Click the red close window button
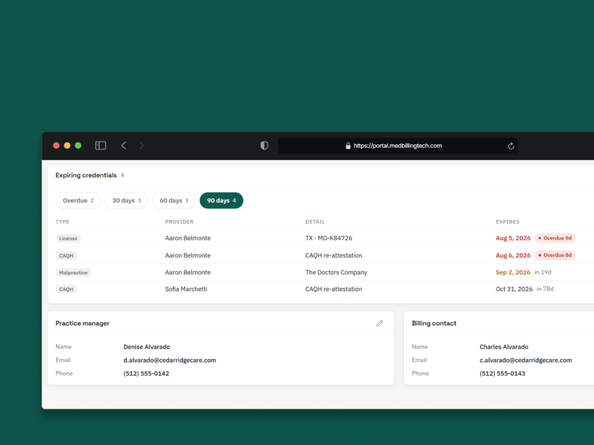This screenshot has width=594, height=445. 56,146
